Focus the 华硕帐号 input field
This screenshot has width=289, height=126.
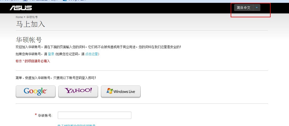[95, 115]
